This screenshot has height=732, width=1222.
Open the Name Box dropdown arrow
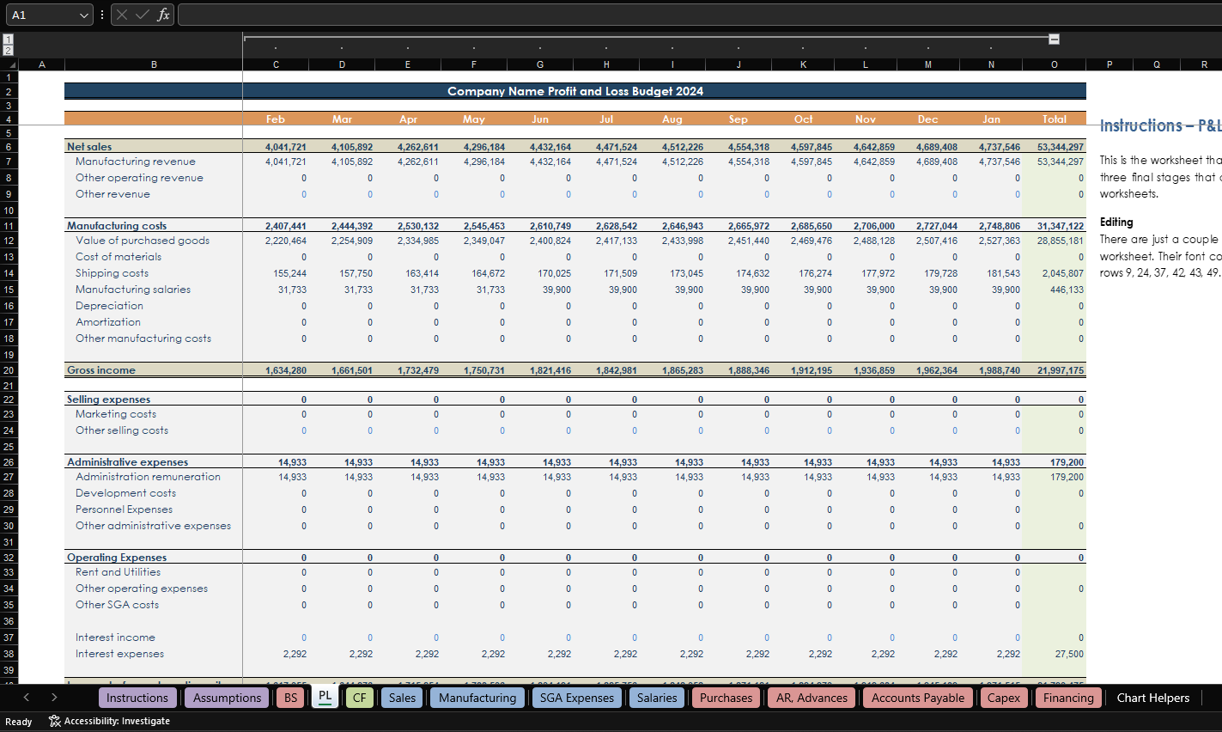(x=83, y=14)
